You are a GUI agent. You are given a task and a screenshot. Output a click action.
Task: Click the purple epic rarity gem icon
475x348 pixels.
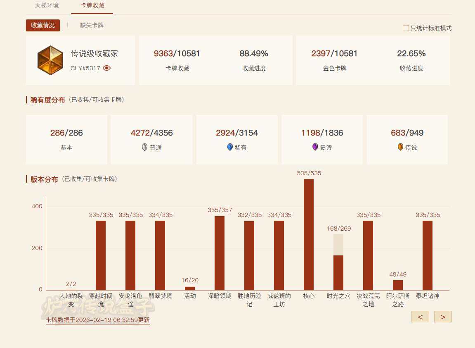[x=315, y=147]
